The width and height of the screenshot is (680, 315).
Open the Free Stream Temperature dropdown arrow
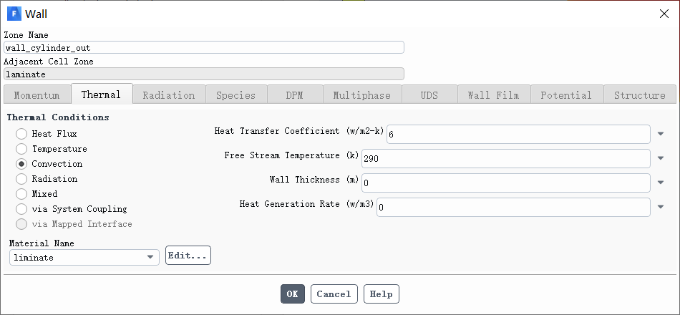tap(661, 158)
